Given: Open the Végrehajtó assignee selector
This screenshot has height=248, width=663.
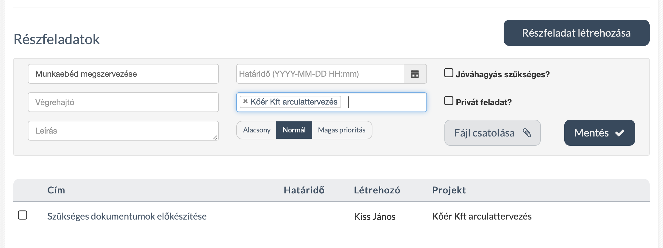Looking at the screenshot, I should [123, 102].
